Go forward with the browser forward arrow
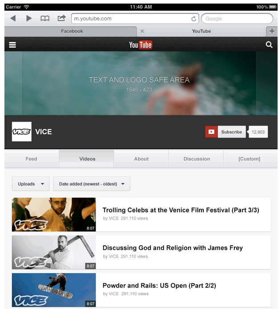The width and height of the screenshot is (278, 309). [29, 19]
